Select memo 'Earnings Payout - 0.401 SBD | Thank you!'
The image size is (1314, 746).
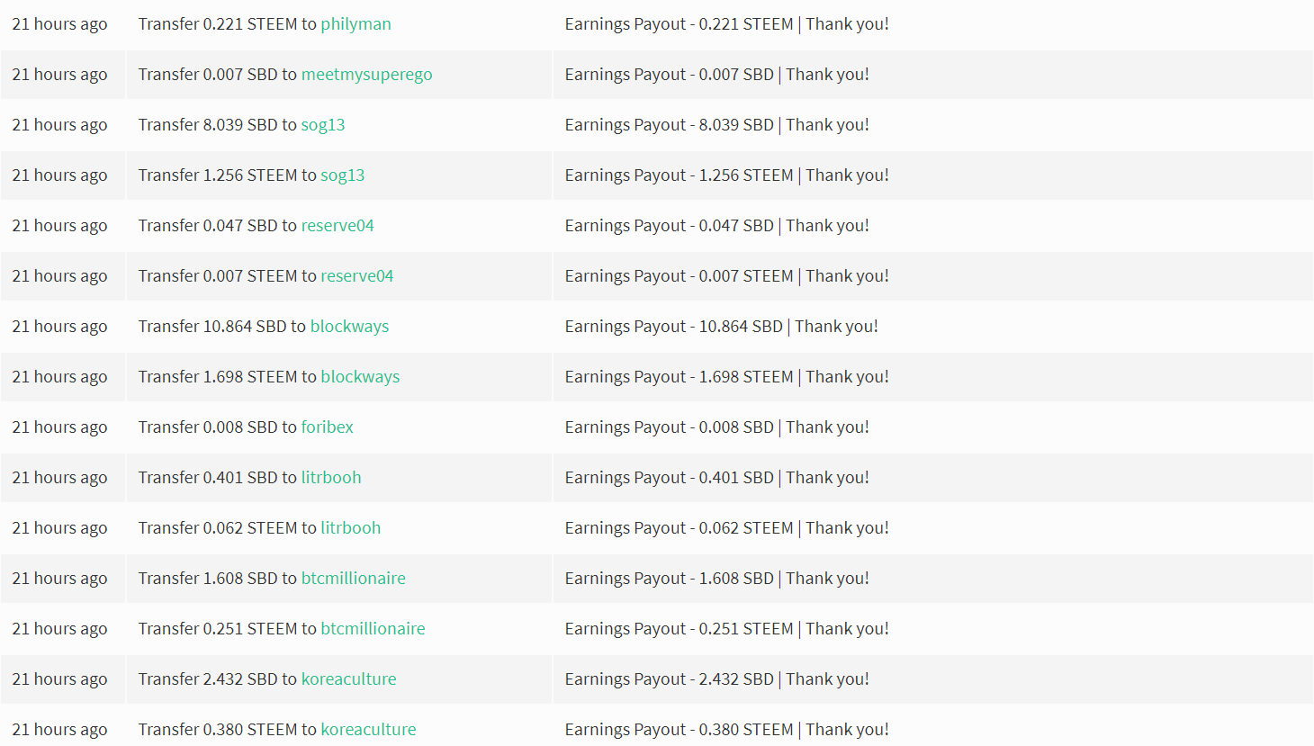(x=717, y=478)
